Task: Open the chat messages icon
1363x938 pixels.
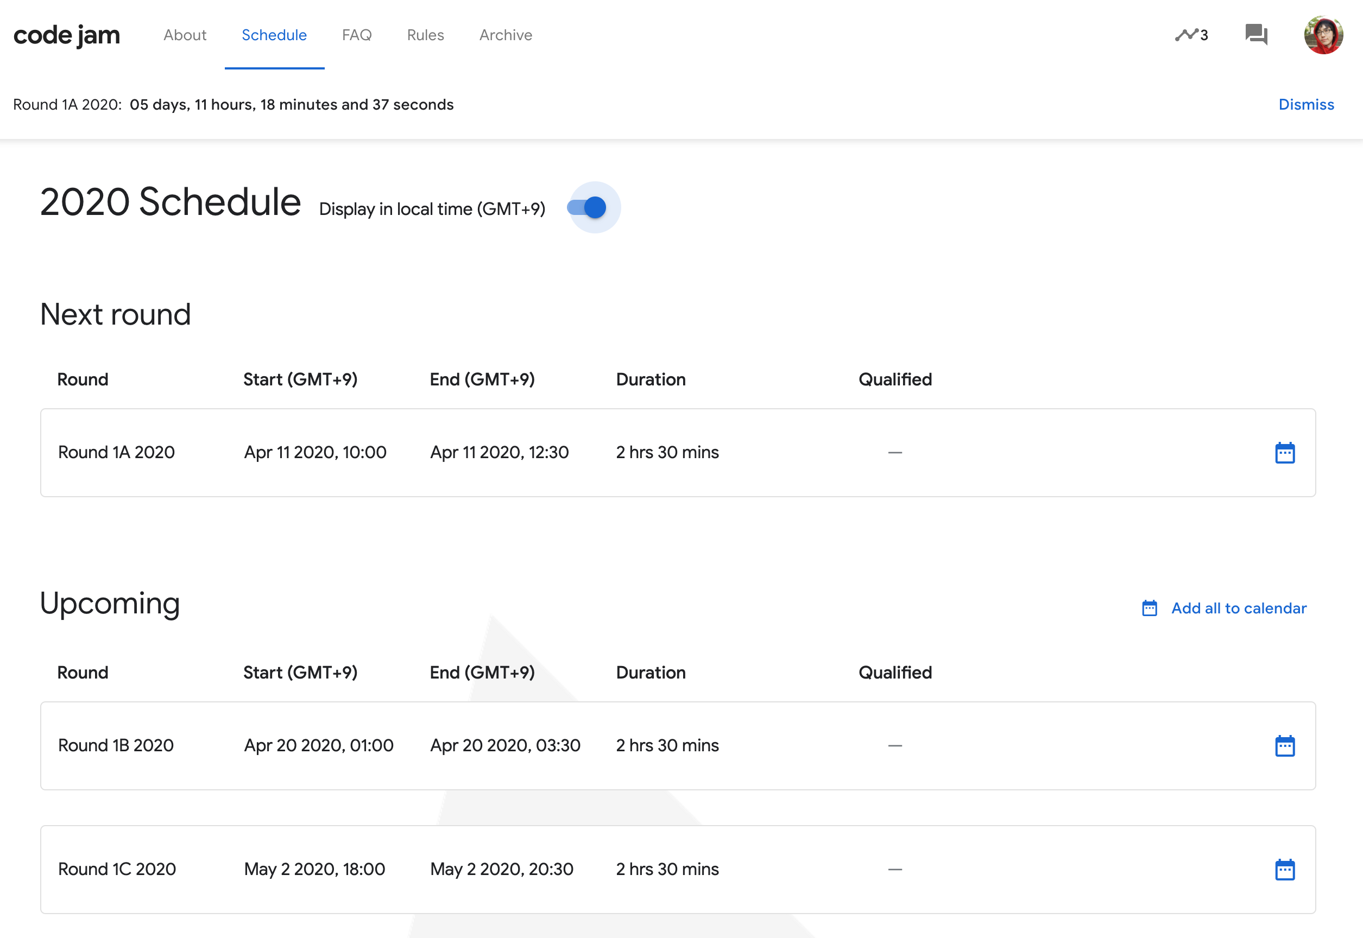Action: [1256, 35]
